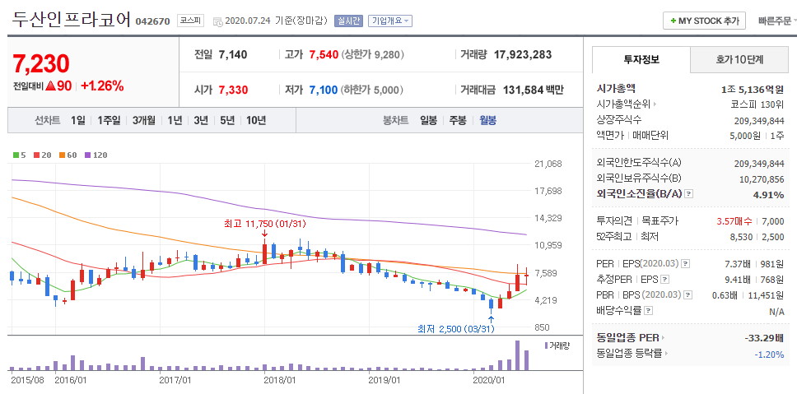Click the purple 거래량 legend swatch
Screen dimensions: 797x394
(x=547, y=345)
